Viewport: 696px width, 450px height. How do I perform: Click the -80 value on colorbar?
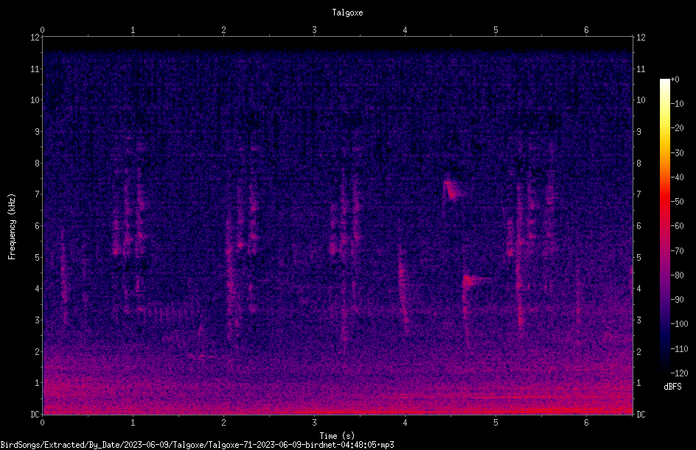pyautogui.click(x=677, y=275)
